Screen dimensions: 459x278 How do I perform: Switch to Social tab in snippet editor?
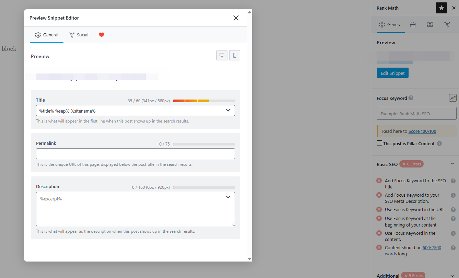click(79, 35)
